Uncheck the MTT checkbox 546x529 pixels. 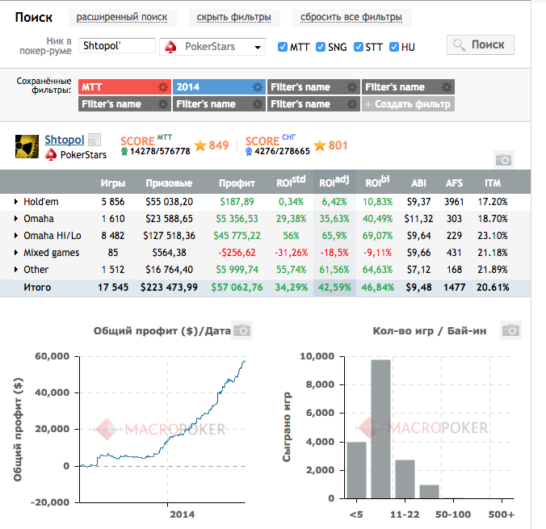(x=283, y=47)
